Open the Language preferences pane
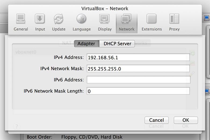This screenshot has width=210, height=140. (x=82, y=22)
